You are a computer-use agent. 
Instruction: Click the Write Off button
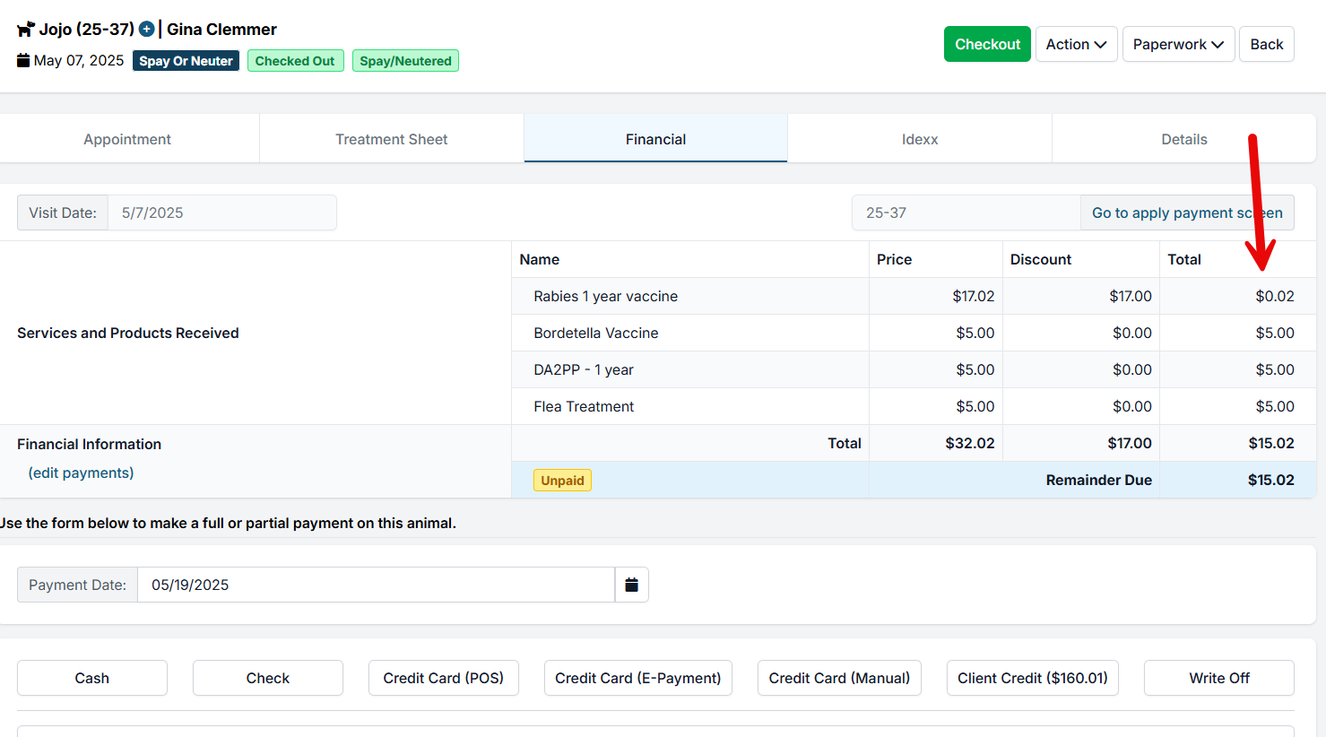point(1218,678)
